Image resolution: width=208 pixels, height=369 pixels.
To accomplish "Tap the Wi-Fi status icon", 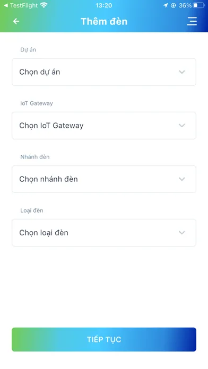I will pos(44,5).
